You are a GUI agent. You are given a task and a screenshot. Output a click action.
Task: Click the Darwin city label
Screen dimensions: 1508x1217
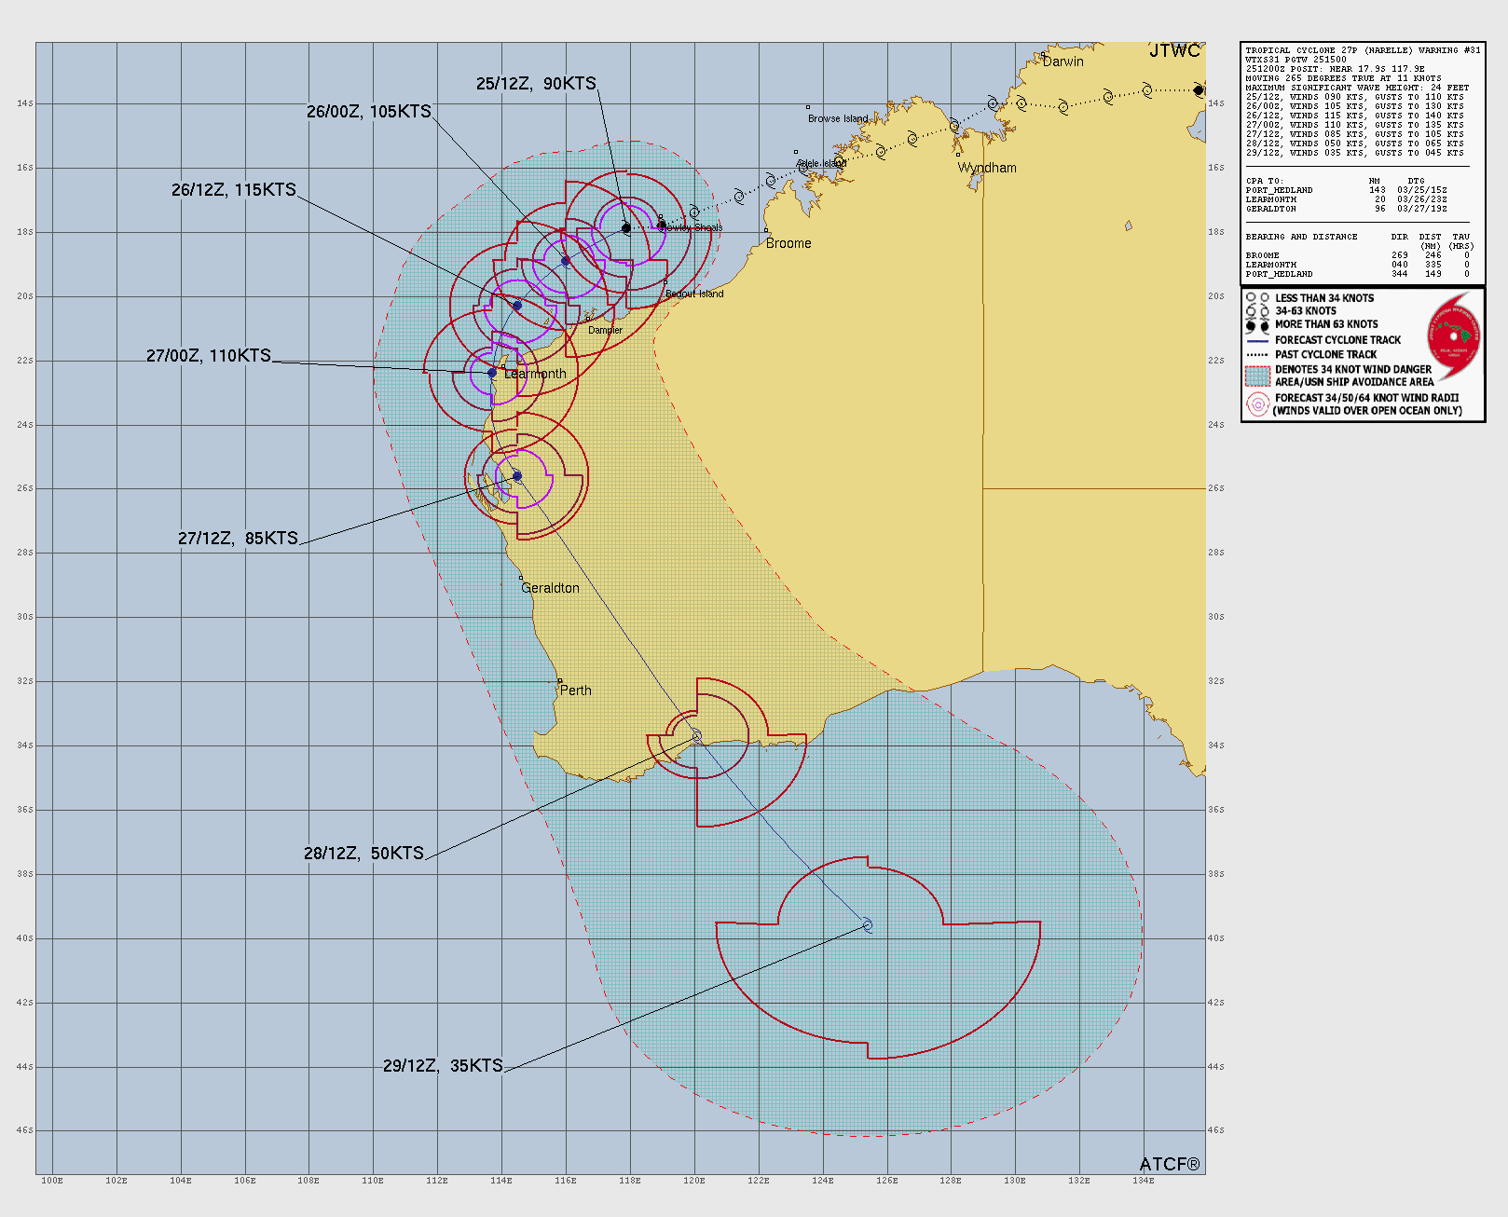point(1062,62)
